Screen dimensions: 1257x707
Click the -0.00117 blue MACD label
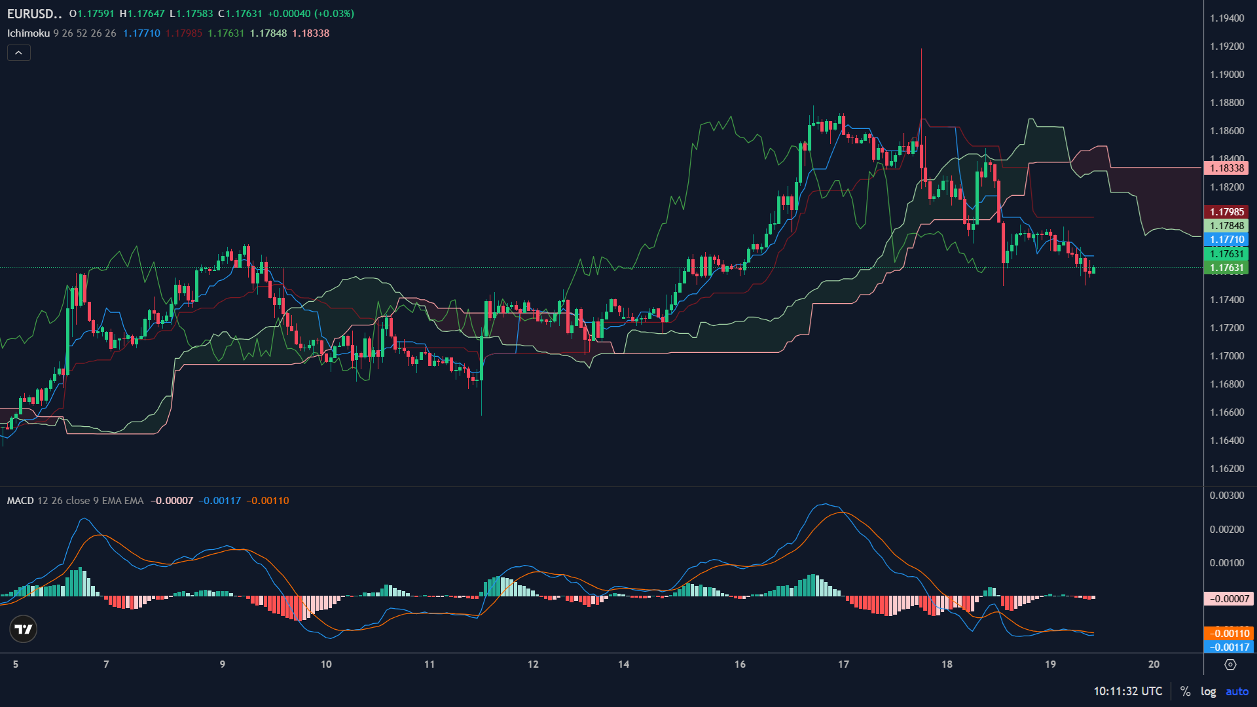point(1229,647)
